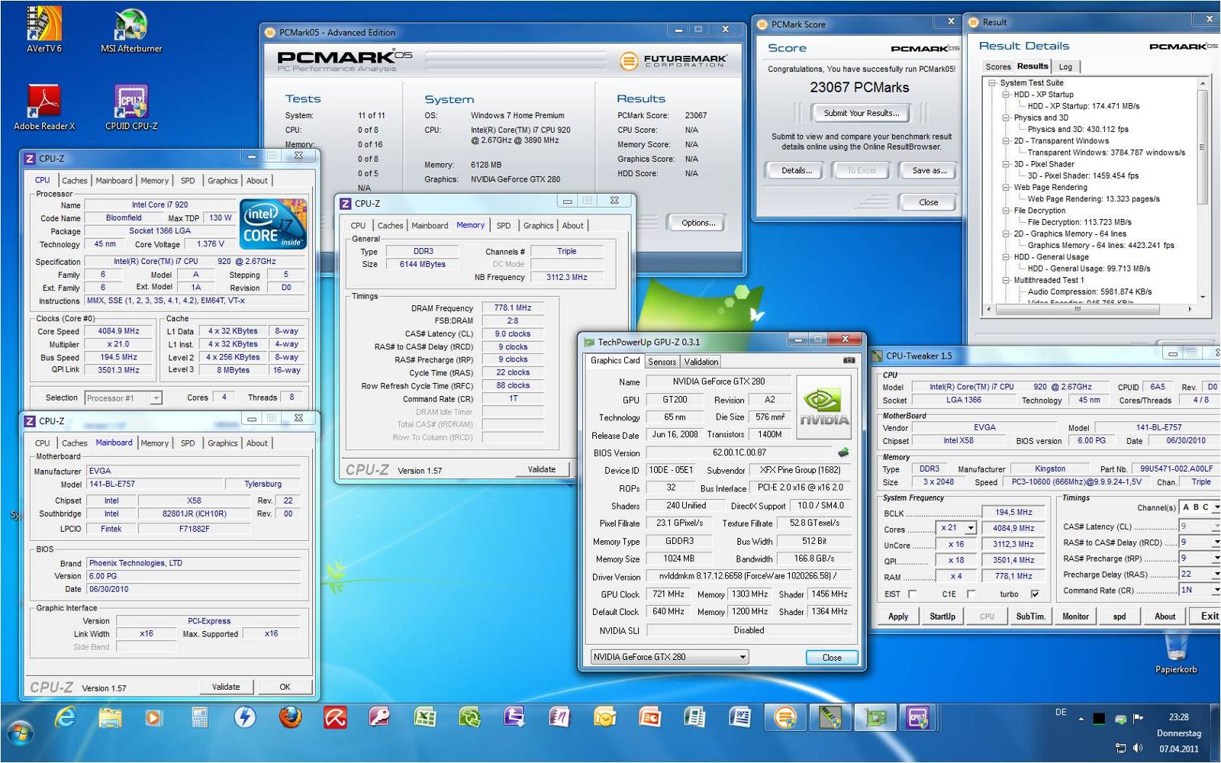Click the Monitor button in CPU-Tweaker
1221x763 pixels.
coord(1075,617)
